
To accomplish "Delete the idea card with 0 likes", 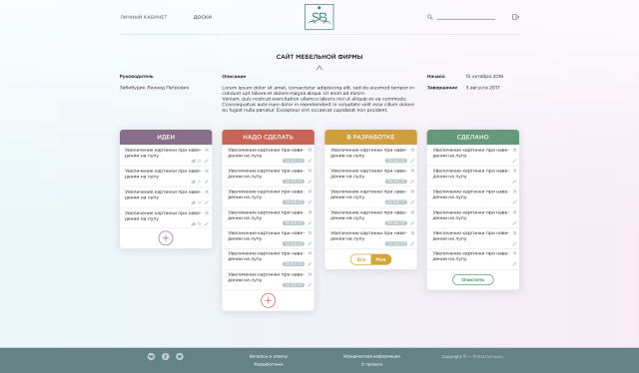I will click(207, 191).
